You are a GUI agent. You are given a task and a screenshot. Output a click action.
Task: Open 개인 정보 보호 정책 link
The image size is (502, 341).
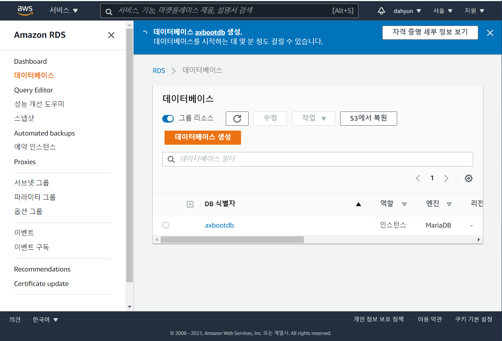point(378,319)
